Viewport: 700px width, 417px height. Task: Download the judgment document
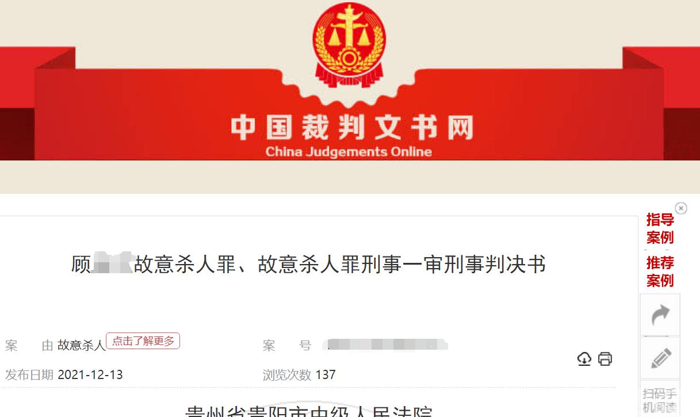pyautogui.click(x=584, y=359)
